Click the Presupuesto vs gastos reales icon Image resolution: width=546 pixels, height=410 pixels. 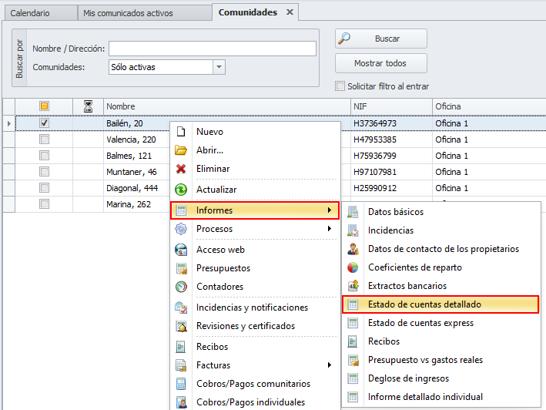coord(353,360)
